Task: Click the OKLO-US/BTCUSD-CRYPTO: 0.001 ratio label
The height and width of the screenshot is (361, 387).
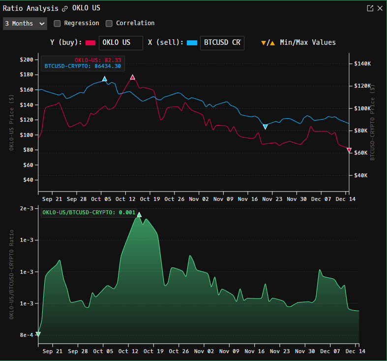Action: (89, 213)
